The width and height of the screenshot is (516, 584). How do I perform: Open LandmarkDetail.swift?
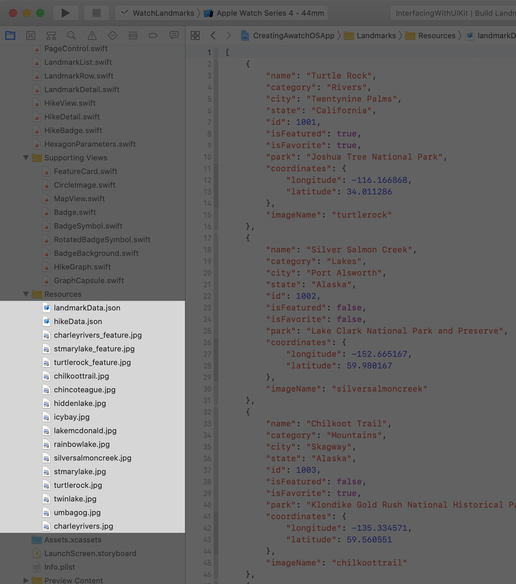tap(82, 90)
